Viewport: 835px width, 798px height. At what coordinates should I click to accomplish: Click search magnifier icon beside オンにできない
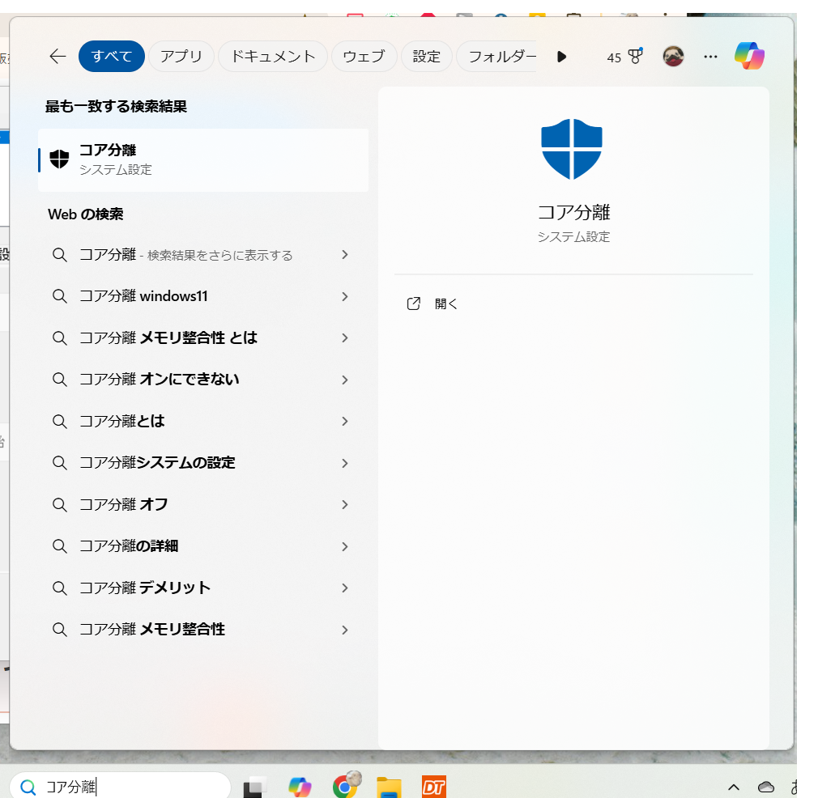tap(60, 380)
